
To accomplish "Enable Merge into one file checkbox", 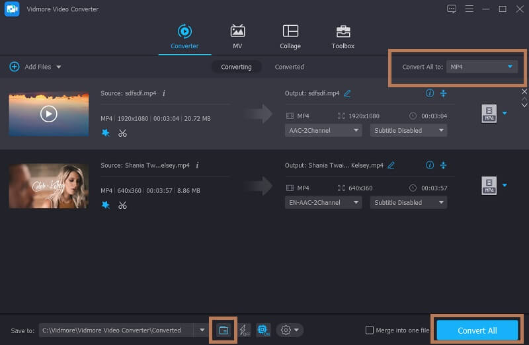I will point(369,330).
